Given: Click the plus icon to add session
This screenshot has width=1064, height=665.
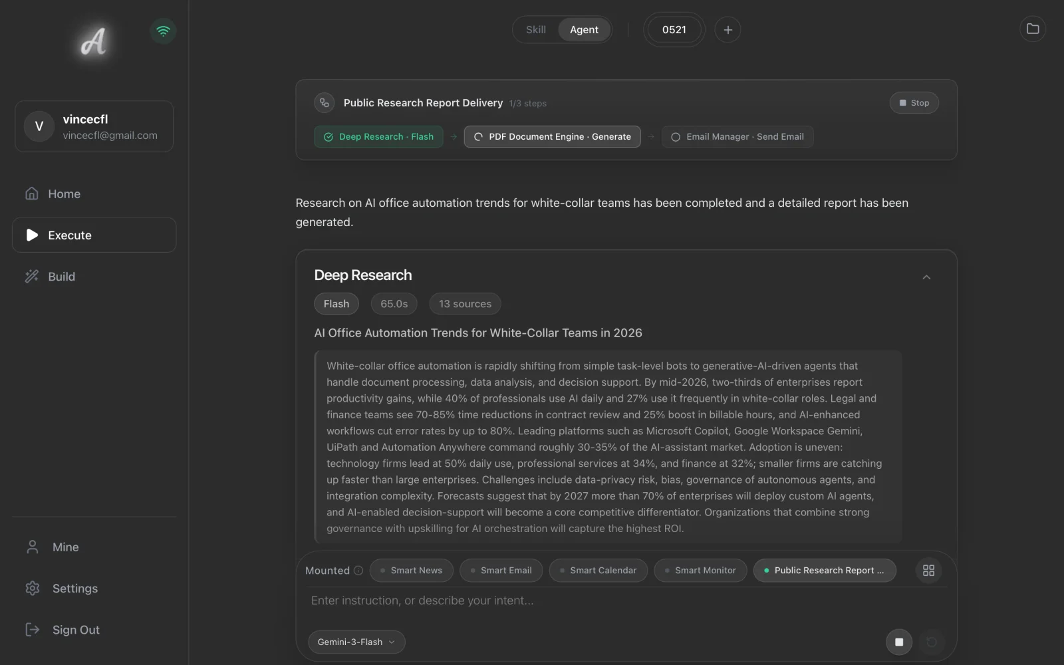Looking at the screenshot, I should coord(728,30).
